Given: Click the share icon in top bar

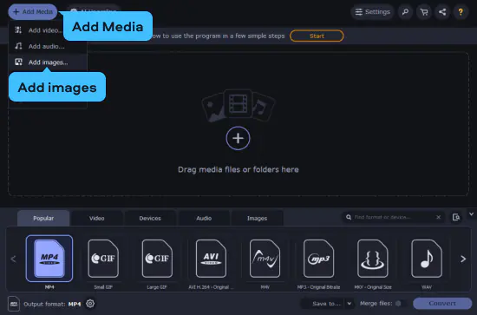Looking at the screenshot, I should pos(442,12).
